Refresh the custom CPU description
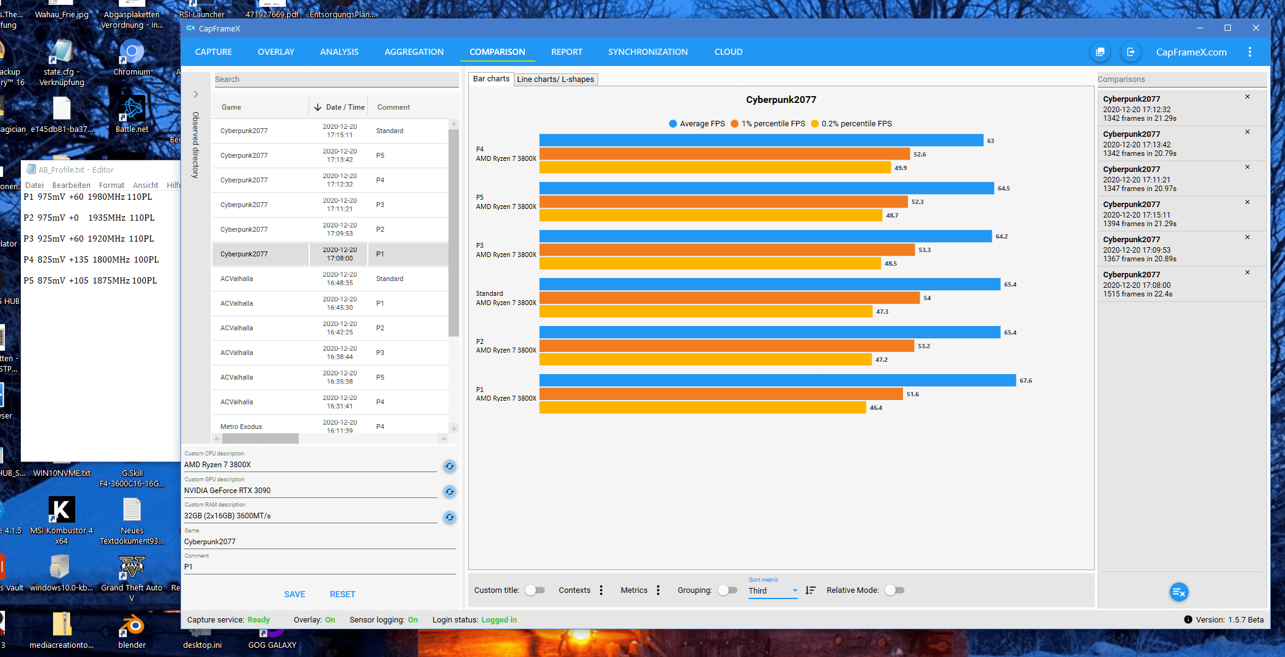Screen dimensions: 1285x657 [x=450, y=467]
